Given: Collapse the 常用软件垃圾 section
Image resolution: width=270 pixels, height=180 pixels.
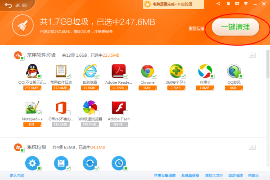Looking at the screenshot, I should coord(252,55).
